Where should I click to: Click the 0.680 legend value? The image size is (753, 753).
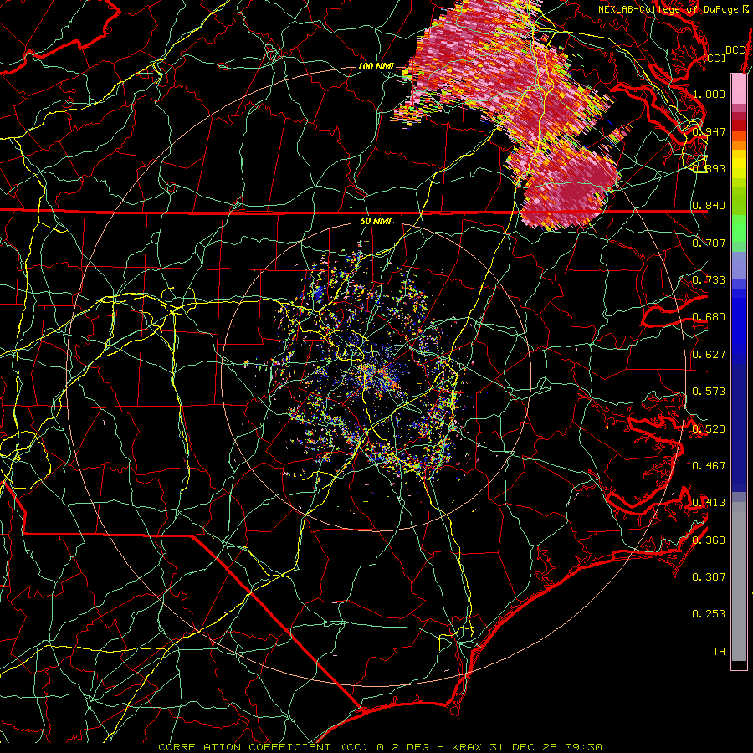pos(709,317)
